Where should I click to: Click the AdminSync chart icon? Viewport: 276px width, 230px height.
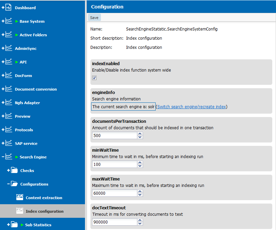click(8, 48)
